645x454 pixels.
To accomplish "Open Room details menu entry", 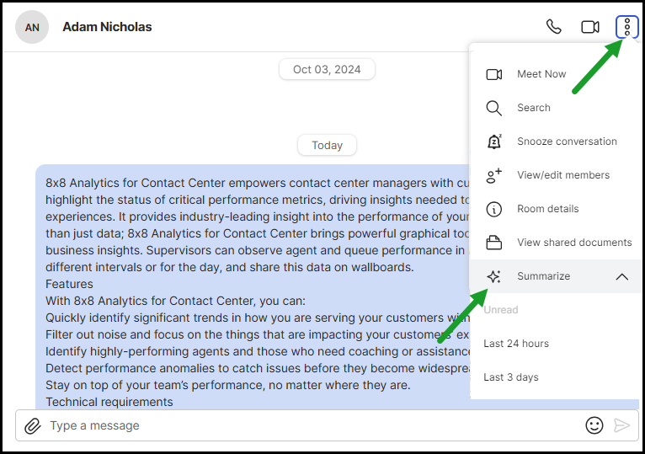I will coord(556,209).
